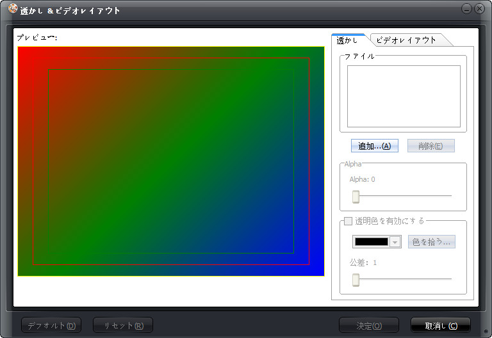The image size is (492, 338).
Task: Click the app icon in title bar
Action: tap(13, 8)
